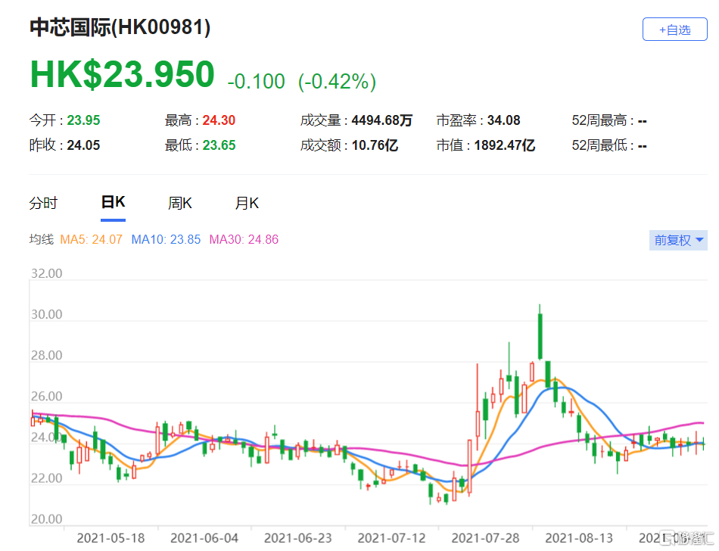Click the 32.00 price axis label
This screenshot has height=551, width=719.
click(46, 273)
